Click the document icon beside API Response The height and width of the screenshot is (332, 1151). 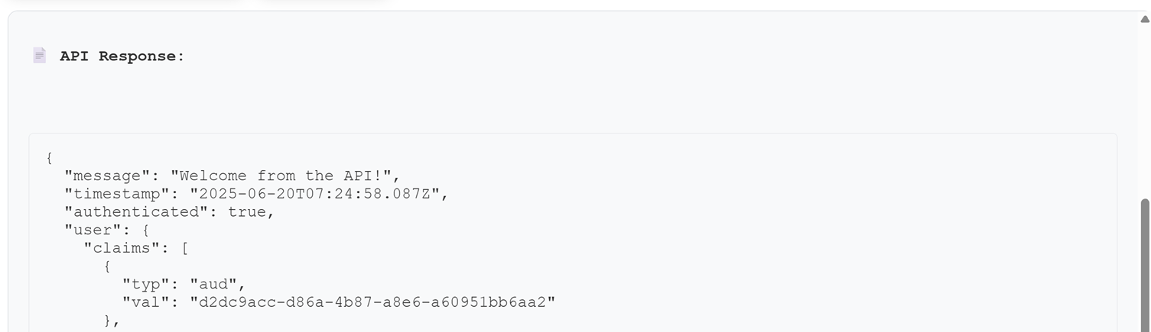point(40,55)
